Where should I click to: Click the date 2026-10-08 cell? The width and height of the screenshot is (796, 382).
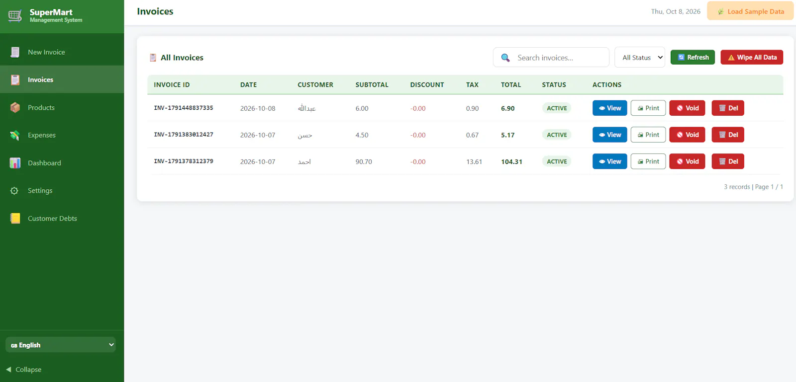click(x=258, y=108)
